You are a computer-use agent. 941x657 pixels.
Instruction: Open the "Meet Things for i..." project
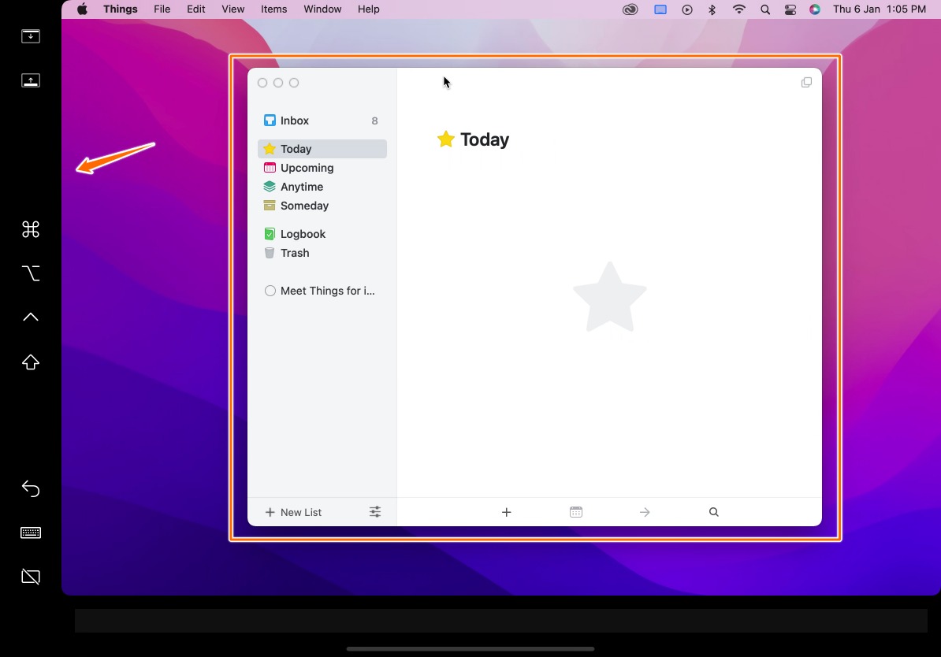click(x=322, y=291)
